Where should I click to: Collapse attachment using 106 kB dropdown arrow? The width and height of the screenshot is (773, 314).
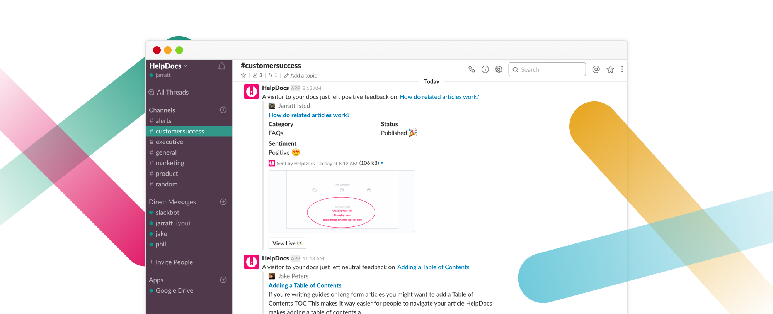(x=382, y=163)
